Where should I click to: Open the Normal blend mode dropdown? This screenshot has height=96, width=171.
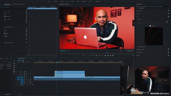coord(9,37)
